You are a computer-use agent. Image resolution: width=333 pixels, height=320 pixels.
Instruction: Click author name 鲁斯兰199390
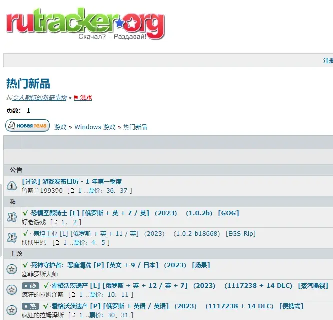click(x=42, y=191)
